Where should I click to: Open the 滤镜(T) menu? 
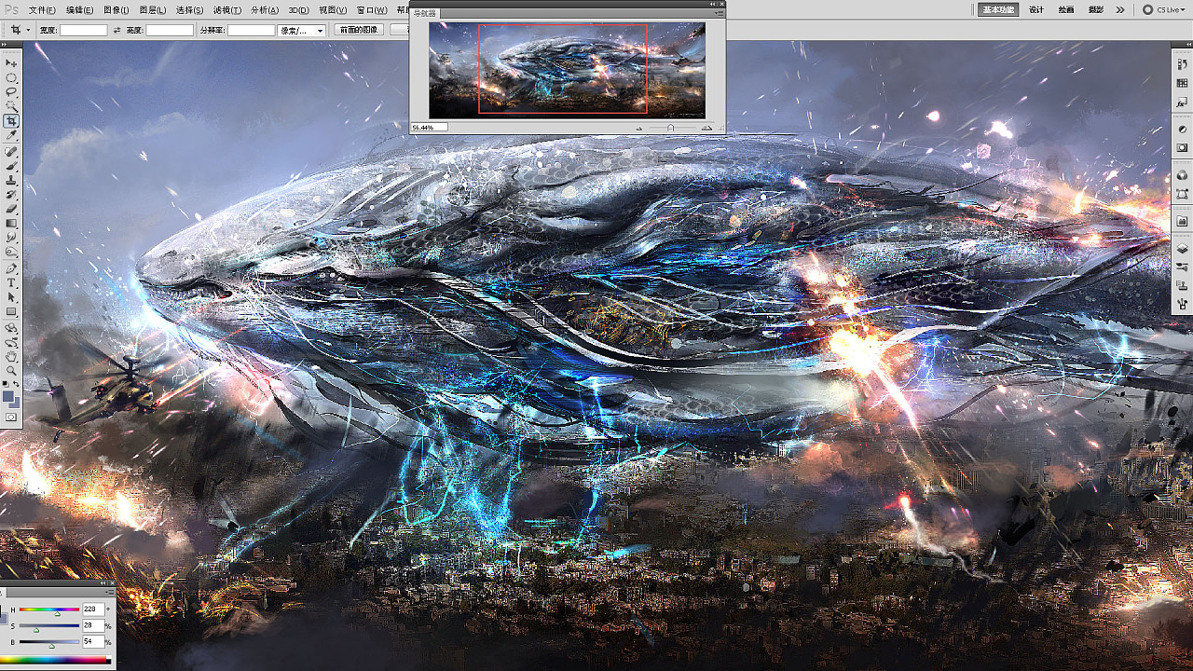click(226, 9)
